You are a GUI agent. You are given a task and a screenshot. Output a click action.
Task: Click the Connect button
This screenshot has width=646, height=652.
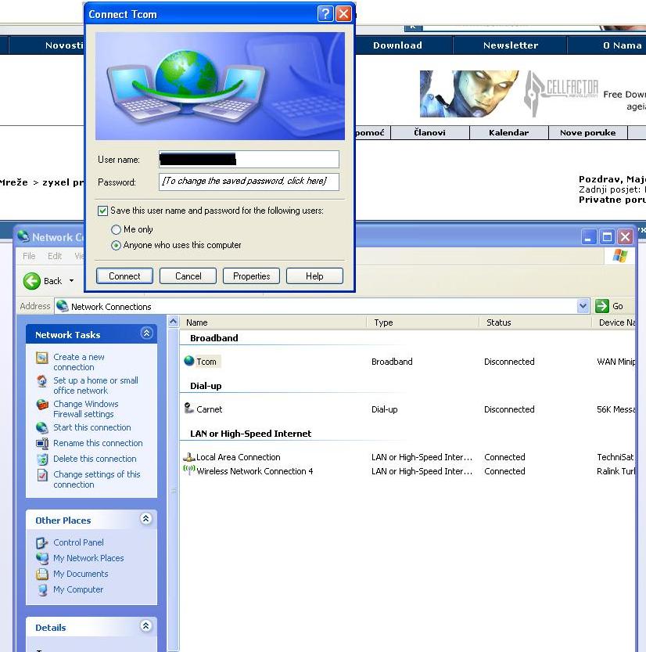click(124, 276)
